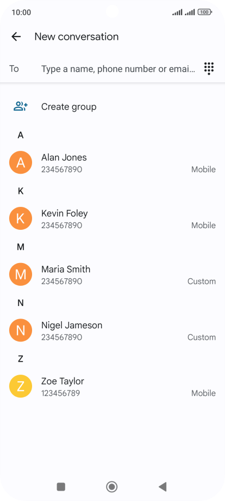225x501 pixels.
Task: Tap the system back triangle button
Action: 162,487
